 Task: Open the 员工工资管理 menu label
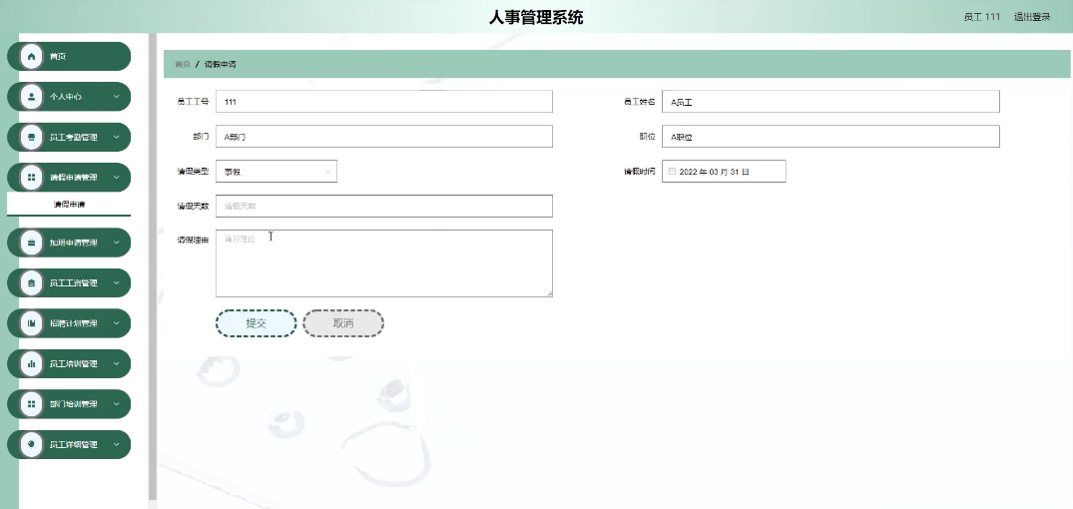click(73, 283)
